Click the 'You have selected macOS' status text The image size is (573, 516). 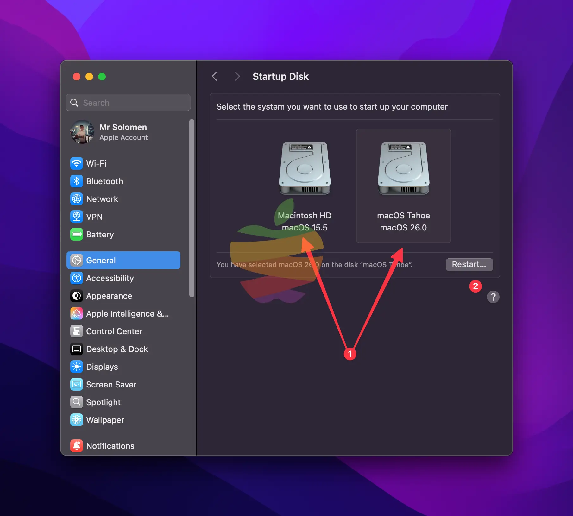click(314, 265)
